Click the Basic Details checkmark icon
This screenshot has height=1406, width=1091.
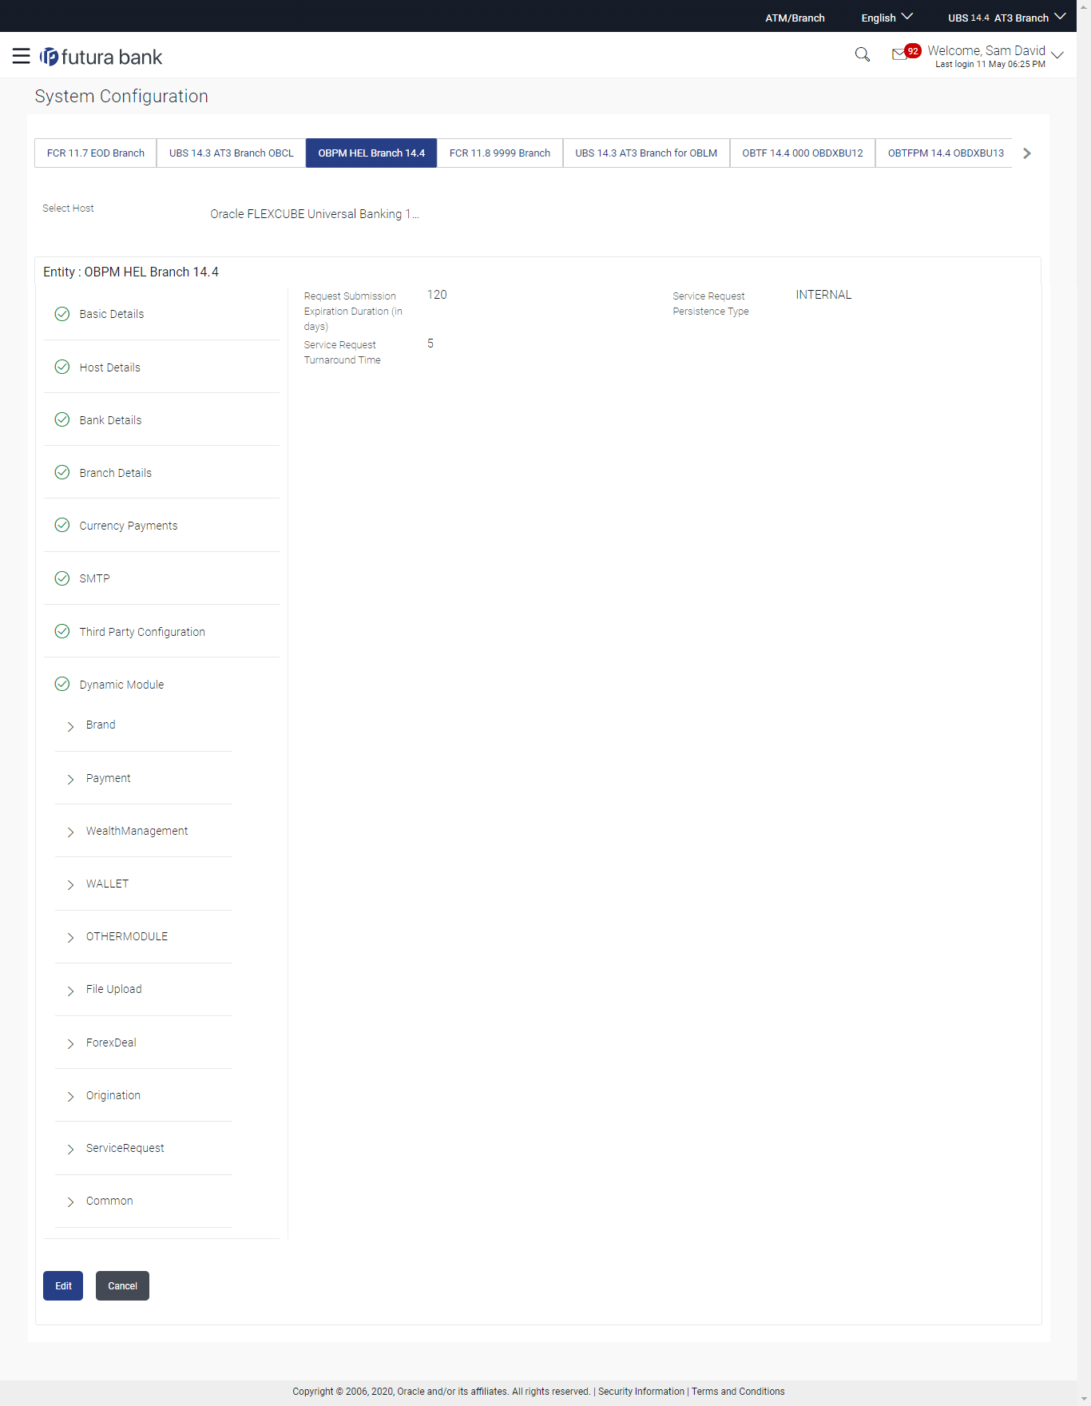pyautogui.click(x=62, y=314)
